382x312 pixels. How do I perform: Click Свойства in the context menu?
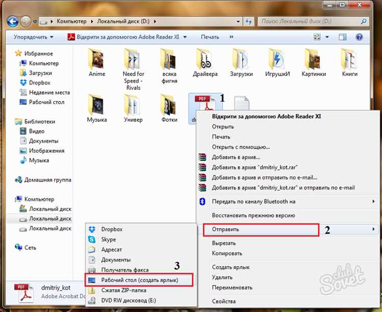225,301
